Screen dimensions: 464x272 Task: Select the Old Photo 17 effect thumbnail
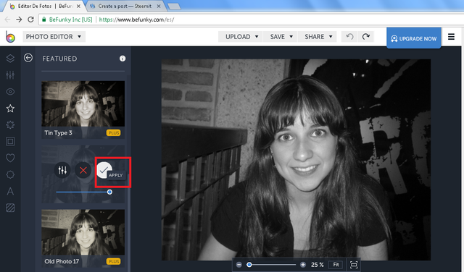(83, 238)
